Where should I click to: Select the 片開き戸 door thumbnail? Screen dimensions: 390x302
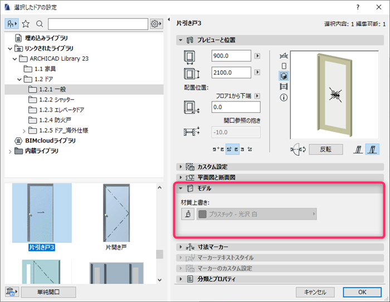pyautogui.click(x=116, y=217)
